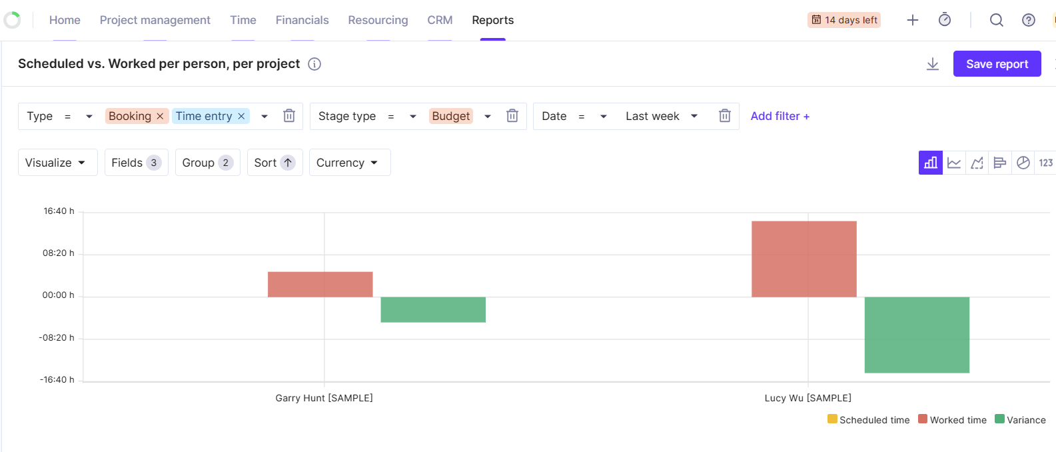Click the Add filter link
The width and height of the screenshot is (1056, 452).
click(x=780, y=116)
